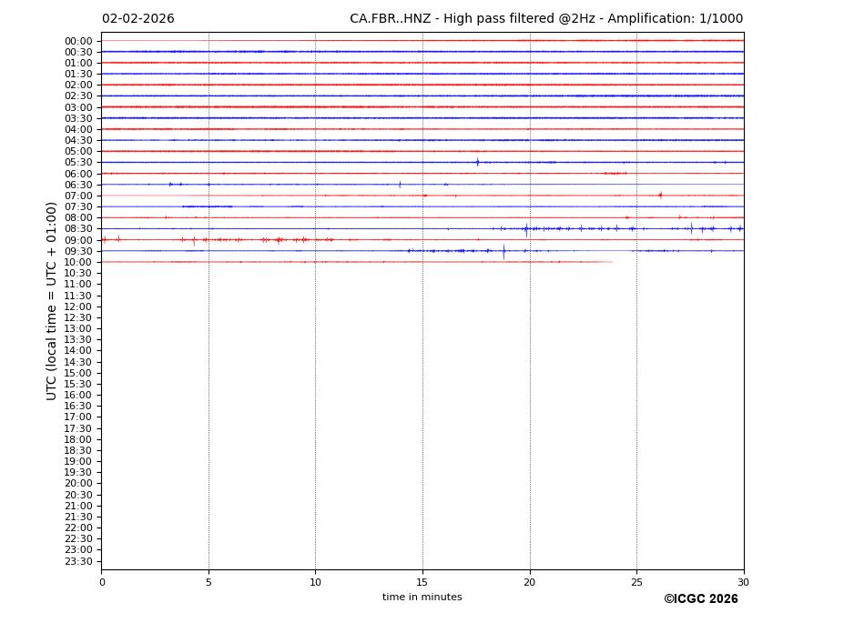The height and width of the screenshot is (633, 844).
Task: Click the 'time in minutes' axis label
Action: [422, 598]
